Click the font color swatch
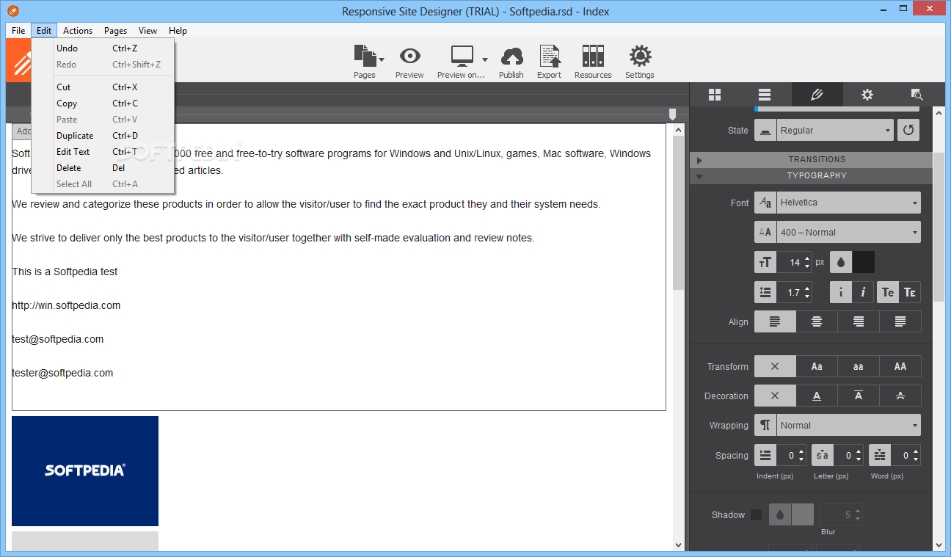The width and height of the screenshot is (951, 557). click(x=864, y=262)
